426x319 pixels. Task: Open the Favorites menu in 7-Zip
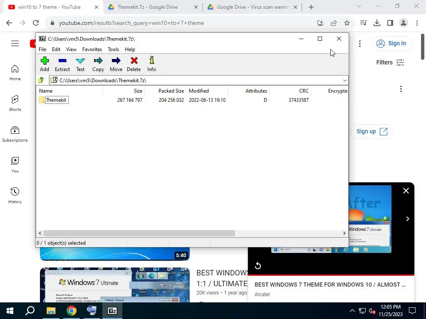[x=92, y=49]
